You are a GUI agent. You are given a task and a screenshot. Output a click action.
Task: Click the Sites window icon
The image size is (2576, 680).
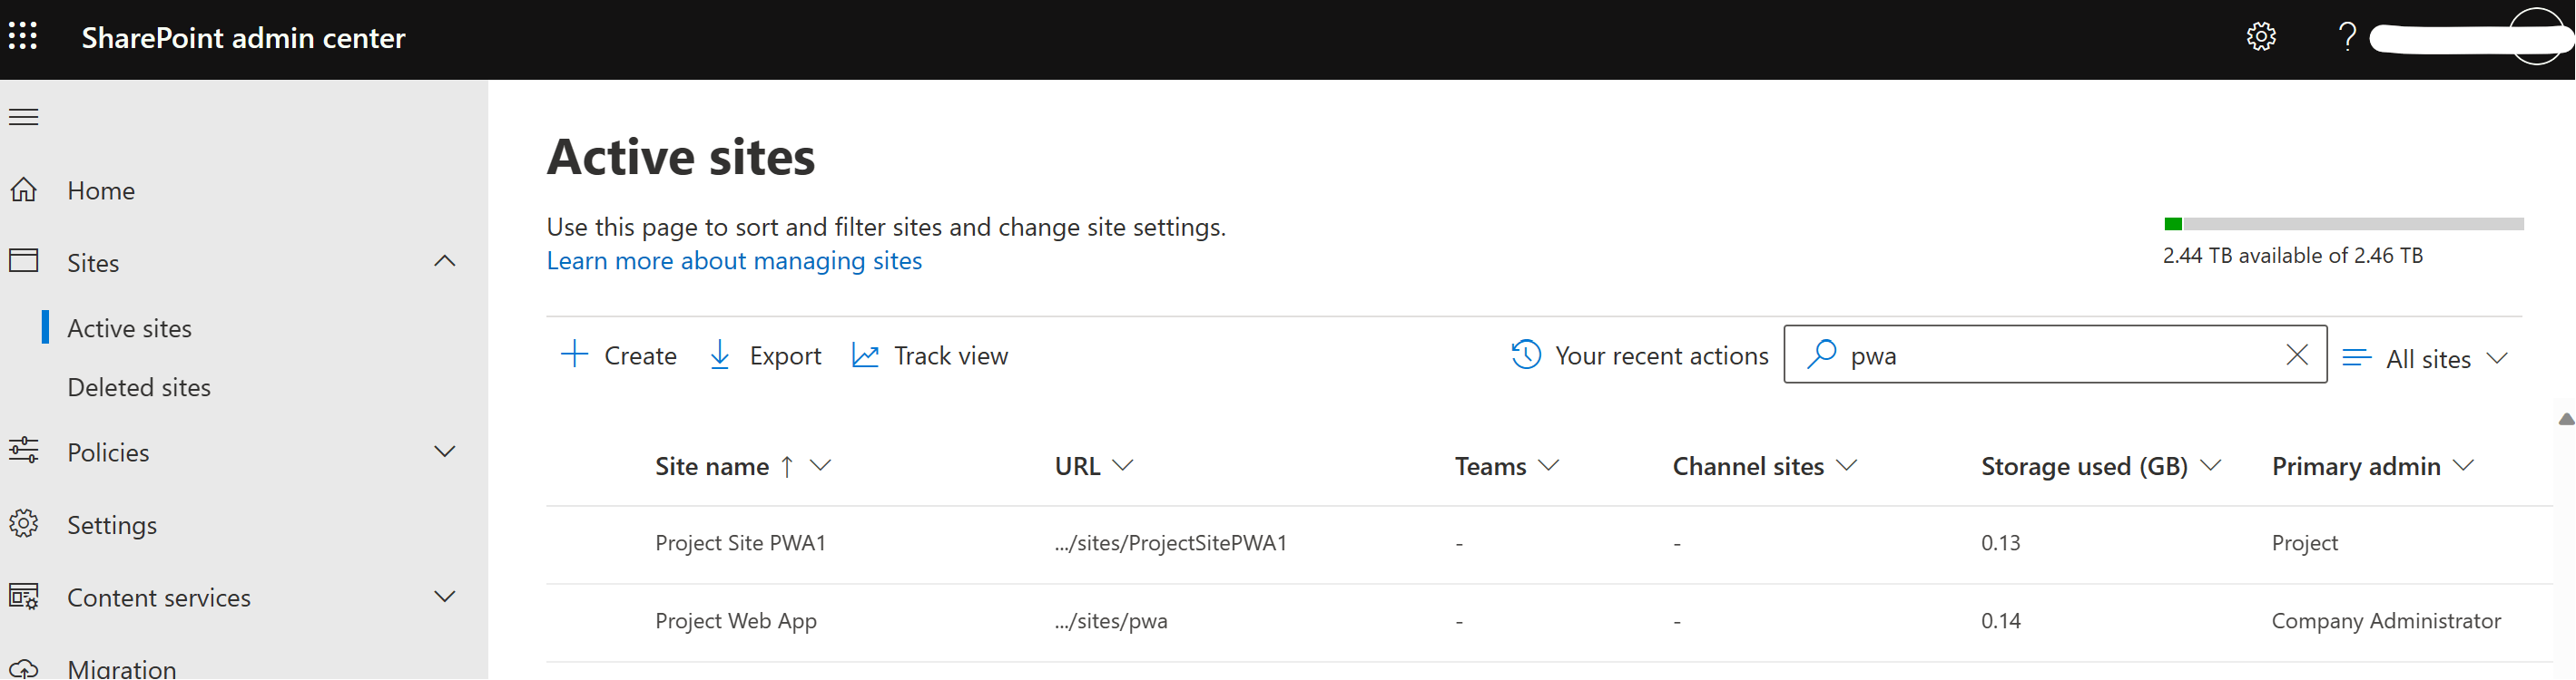(24, 262)
